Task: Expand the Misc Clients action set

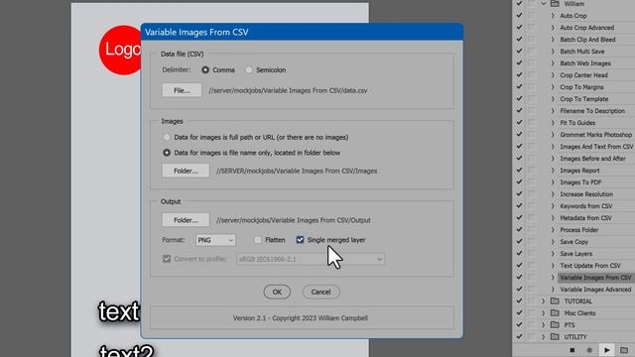Action: pyautogui.click(x=544, y=313)
